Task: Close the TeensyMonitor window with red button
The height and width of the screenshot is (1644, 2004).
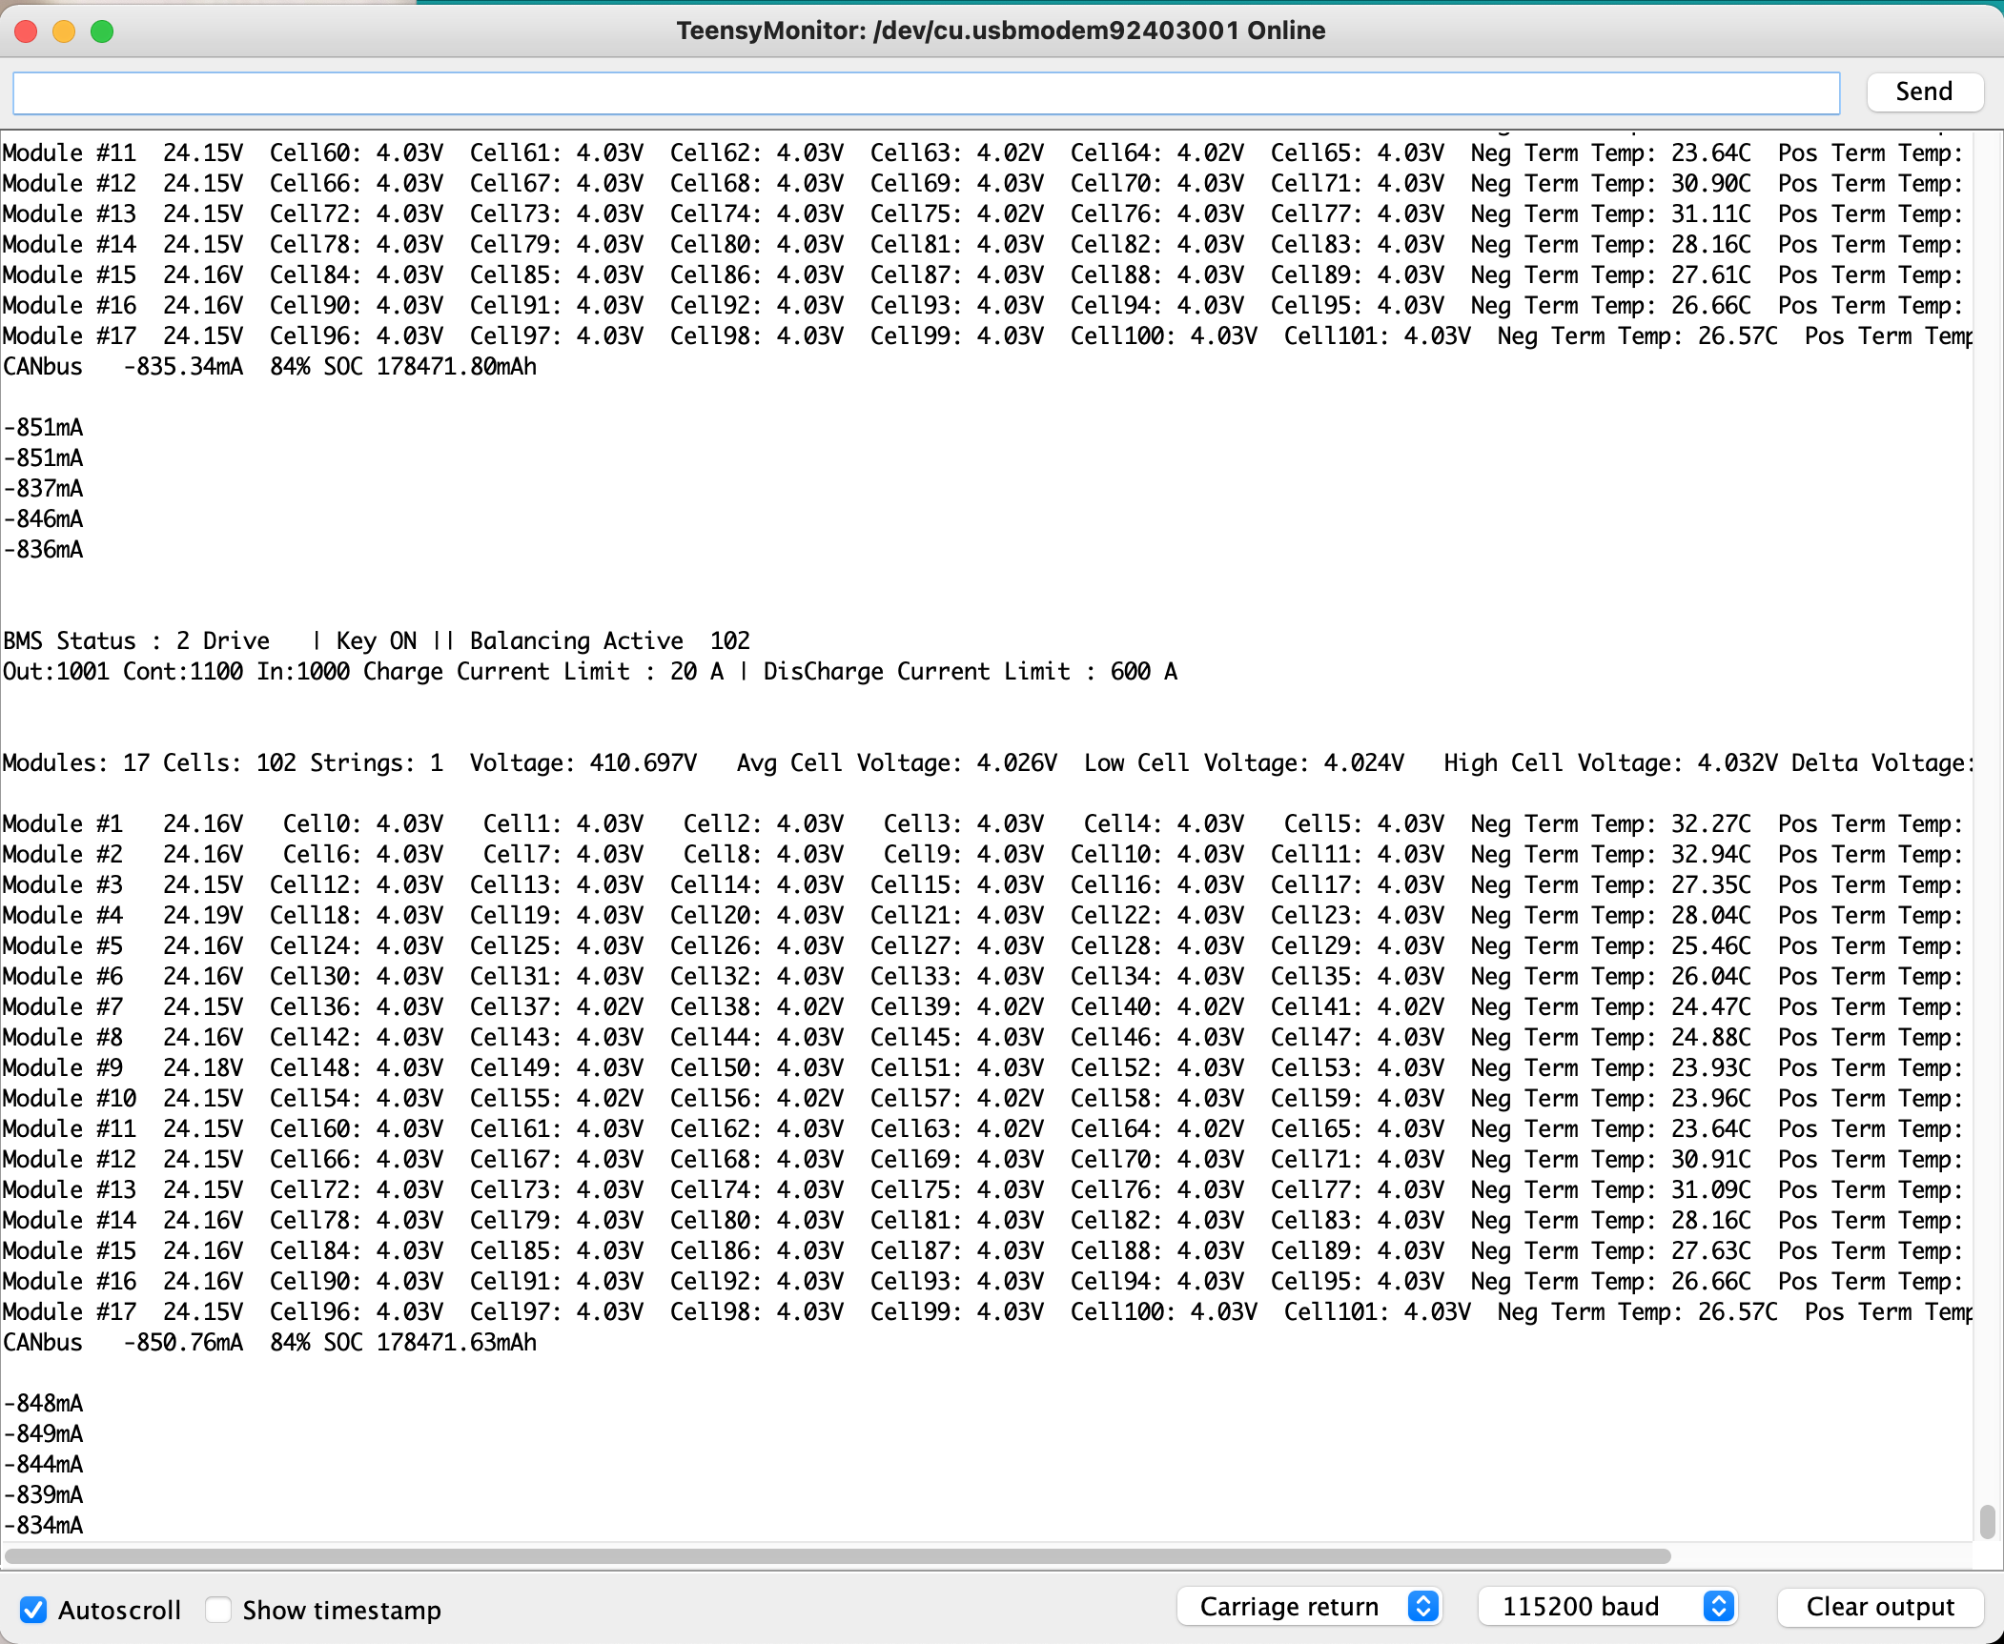Action: pos(27,31)
